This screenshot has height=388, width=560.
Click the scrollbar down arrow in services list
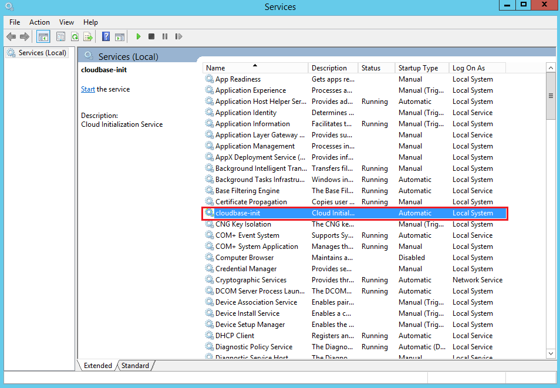[551, 353]
